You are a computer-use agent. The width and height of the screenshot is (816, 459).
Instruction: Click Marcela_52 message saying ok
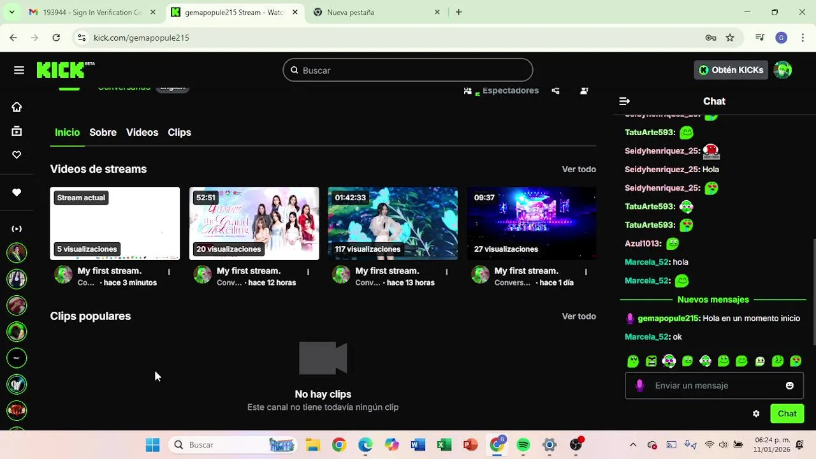(653, 337)
